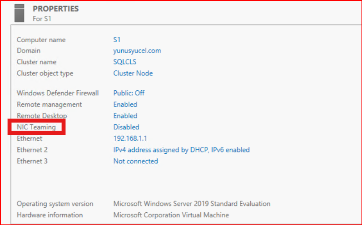Open the S1 computer name link

(118, 40)
